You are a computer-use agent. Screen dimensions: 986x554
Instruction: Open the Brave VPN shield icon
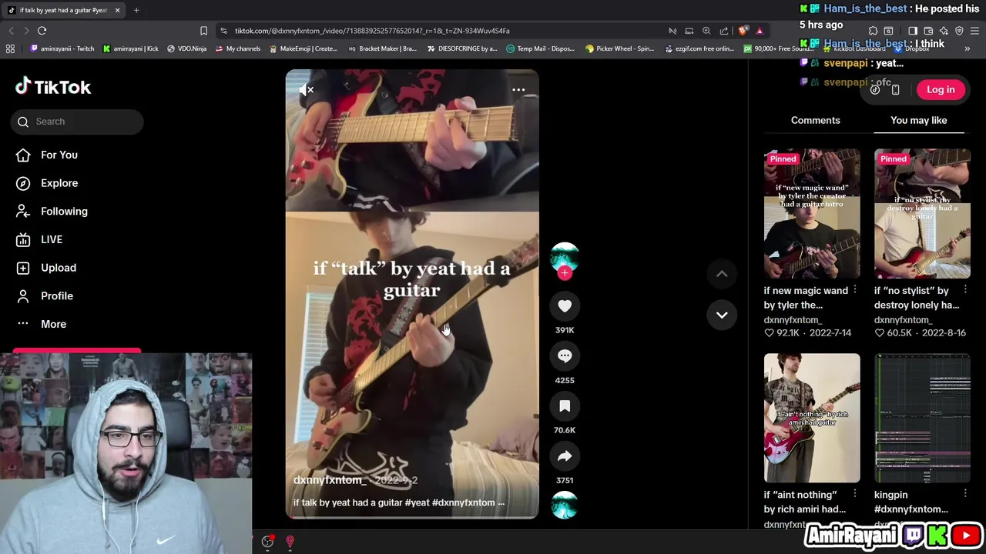pyautogui.click(x=959, y=31)
